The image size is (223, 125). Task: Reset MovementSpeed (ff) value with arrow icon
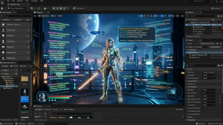(220, 99)
